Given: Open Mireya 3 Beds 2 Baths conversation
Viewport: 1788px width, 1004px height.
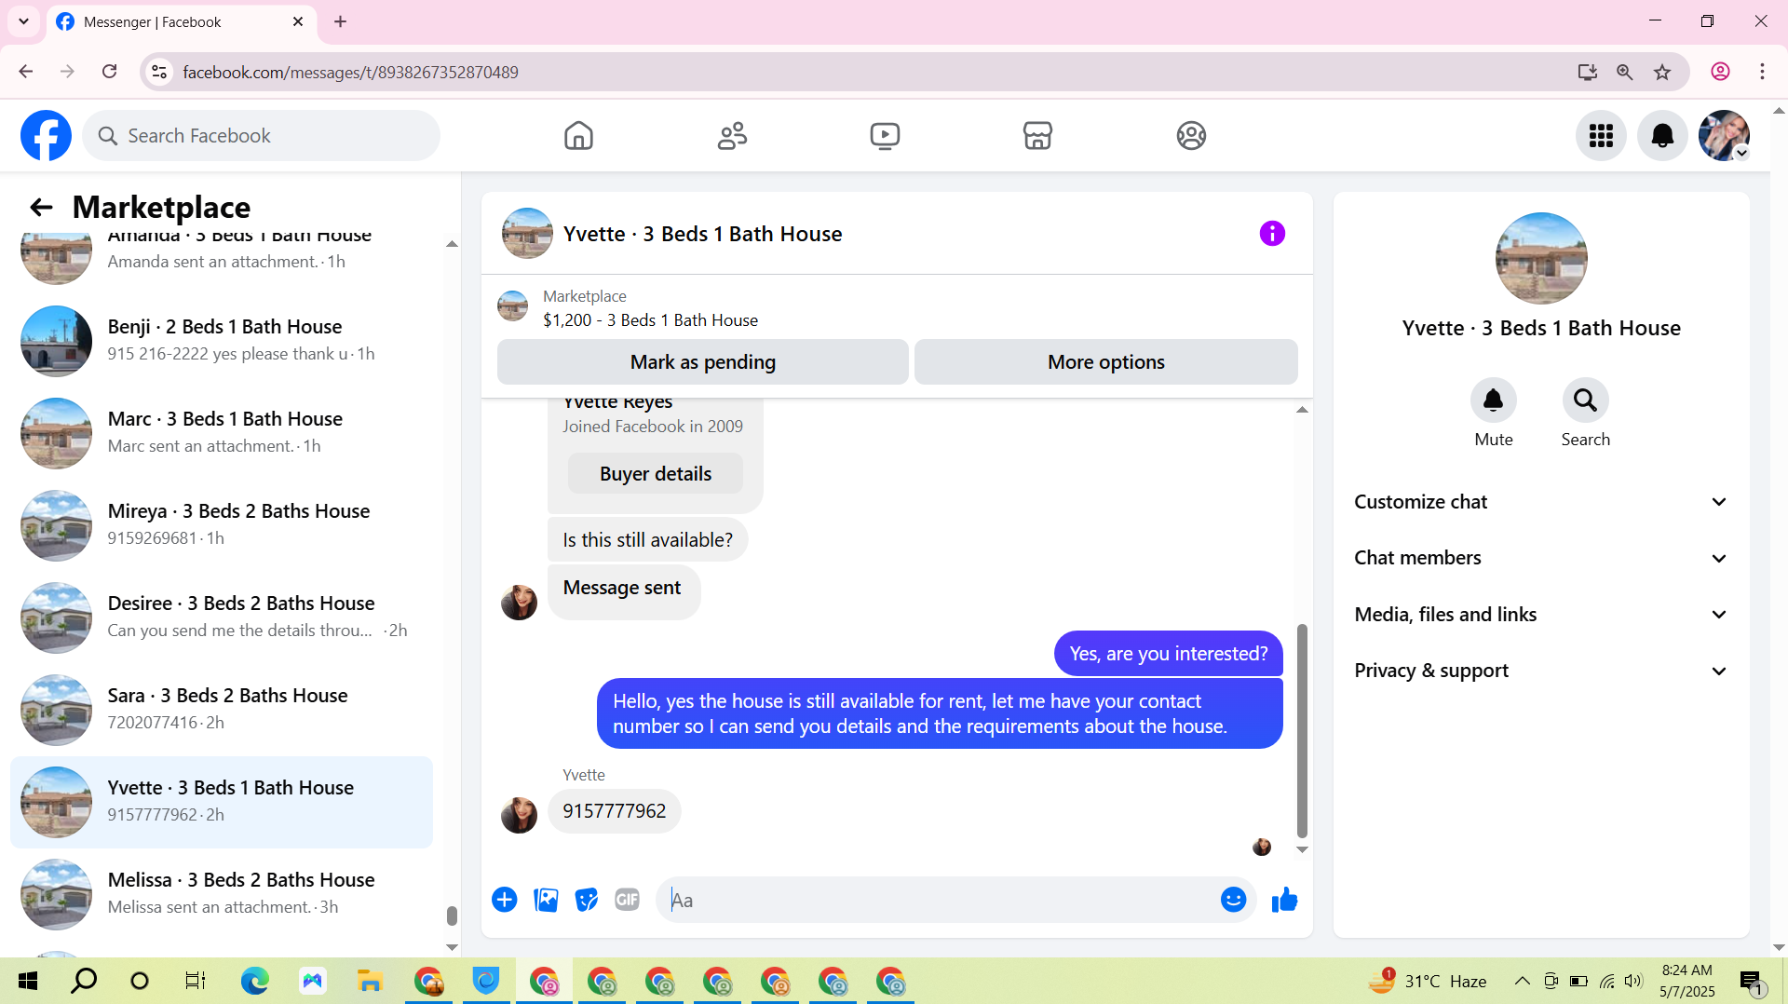Looking at the screenshot, I should pos(222,525).
